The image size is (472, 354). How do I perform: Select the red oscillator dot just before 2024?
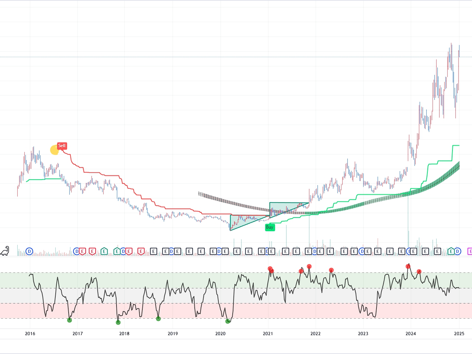408,266
